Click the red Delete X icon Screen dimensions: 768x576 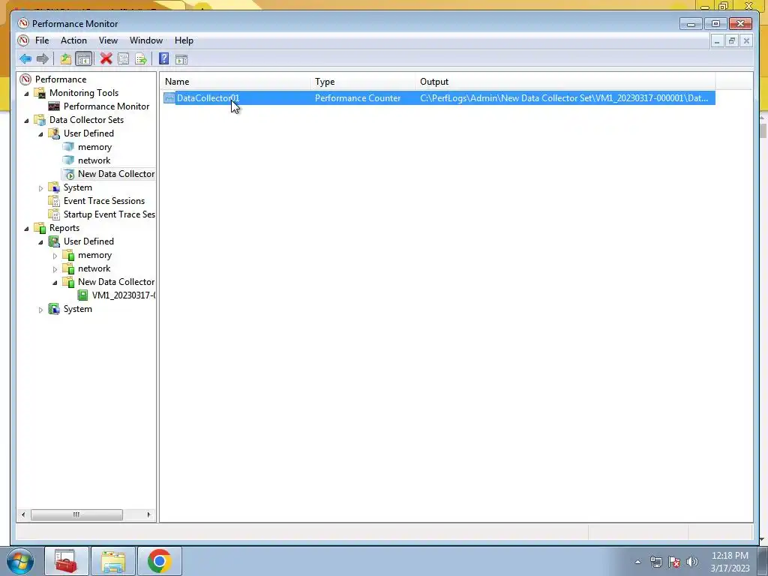tap(106, 58)
